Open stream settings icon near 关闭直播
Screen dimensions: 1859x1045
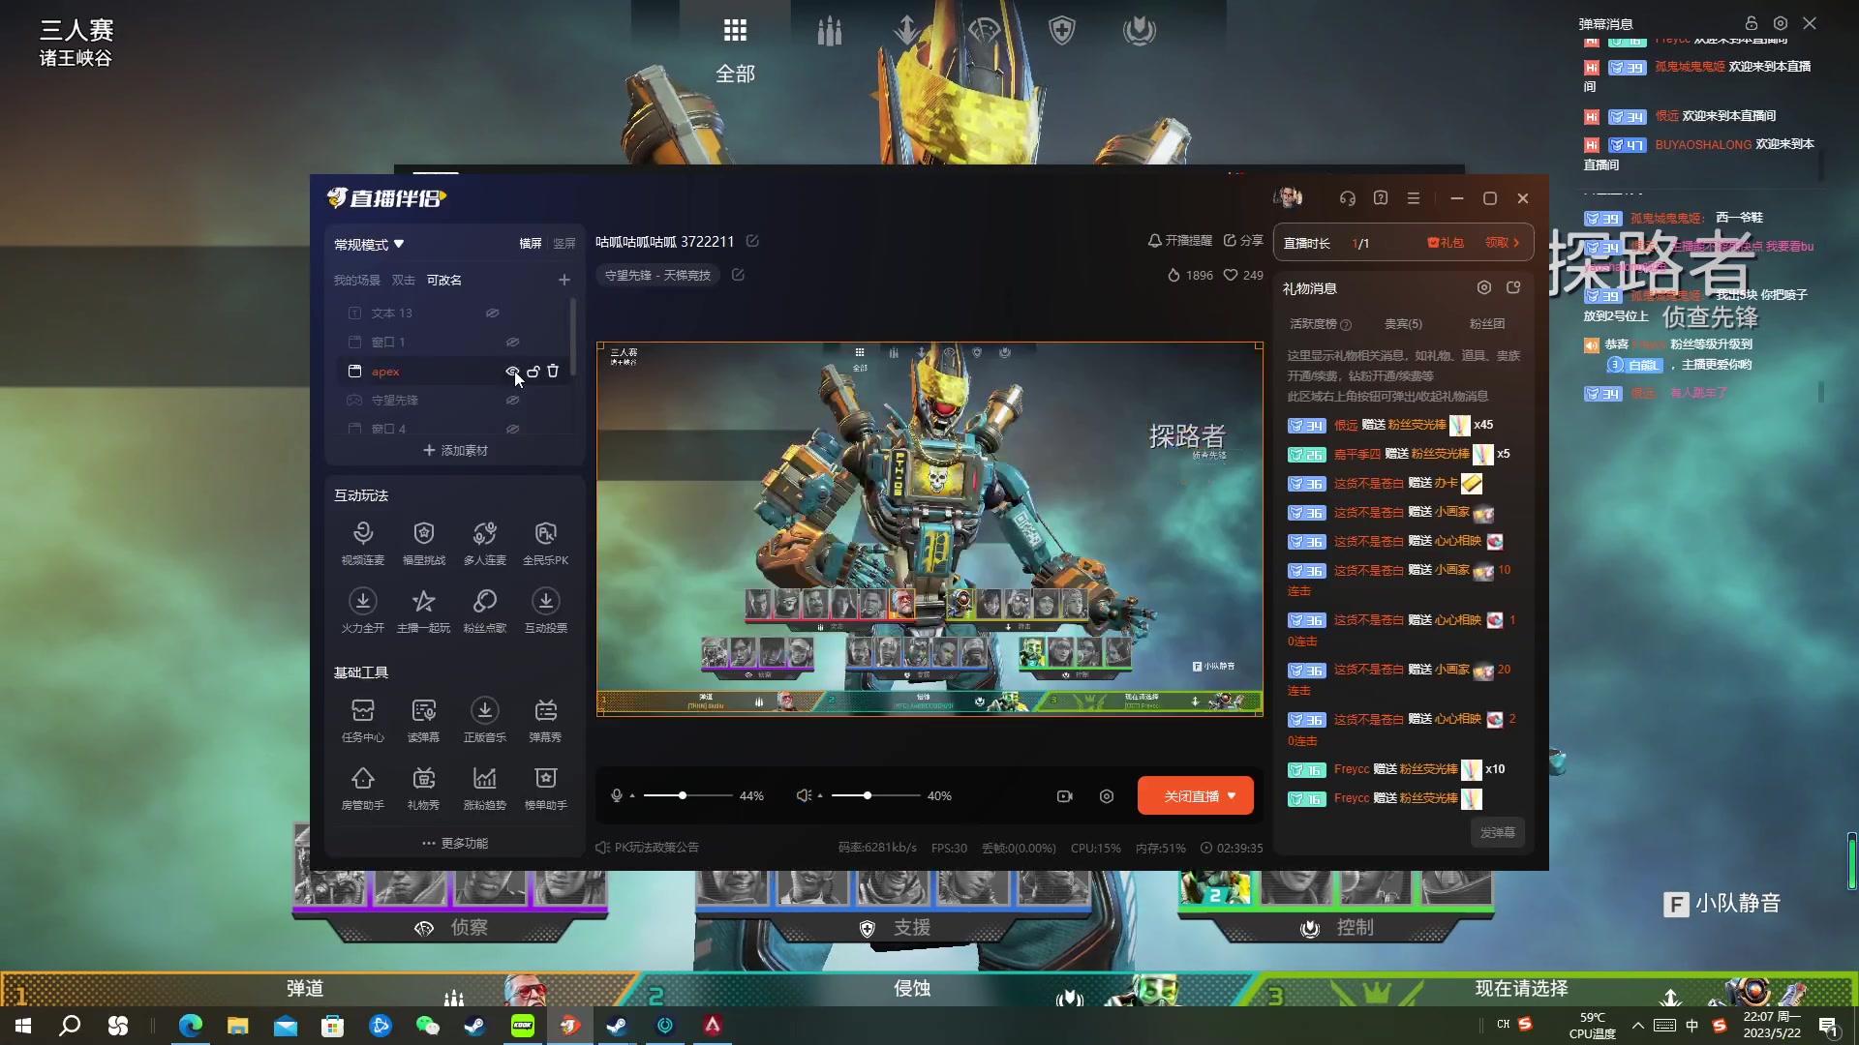(1107, 795)
